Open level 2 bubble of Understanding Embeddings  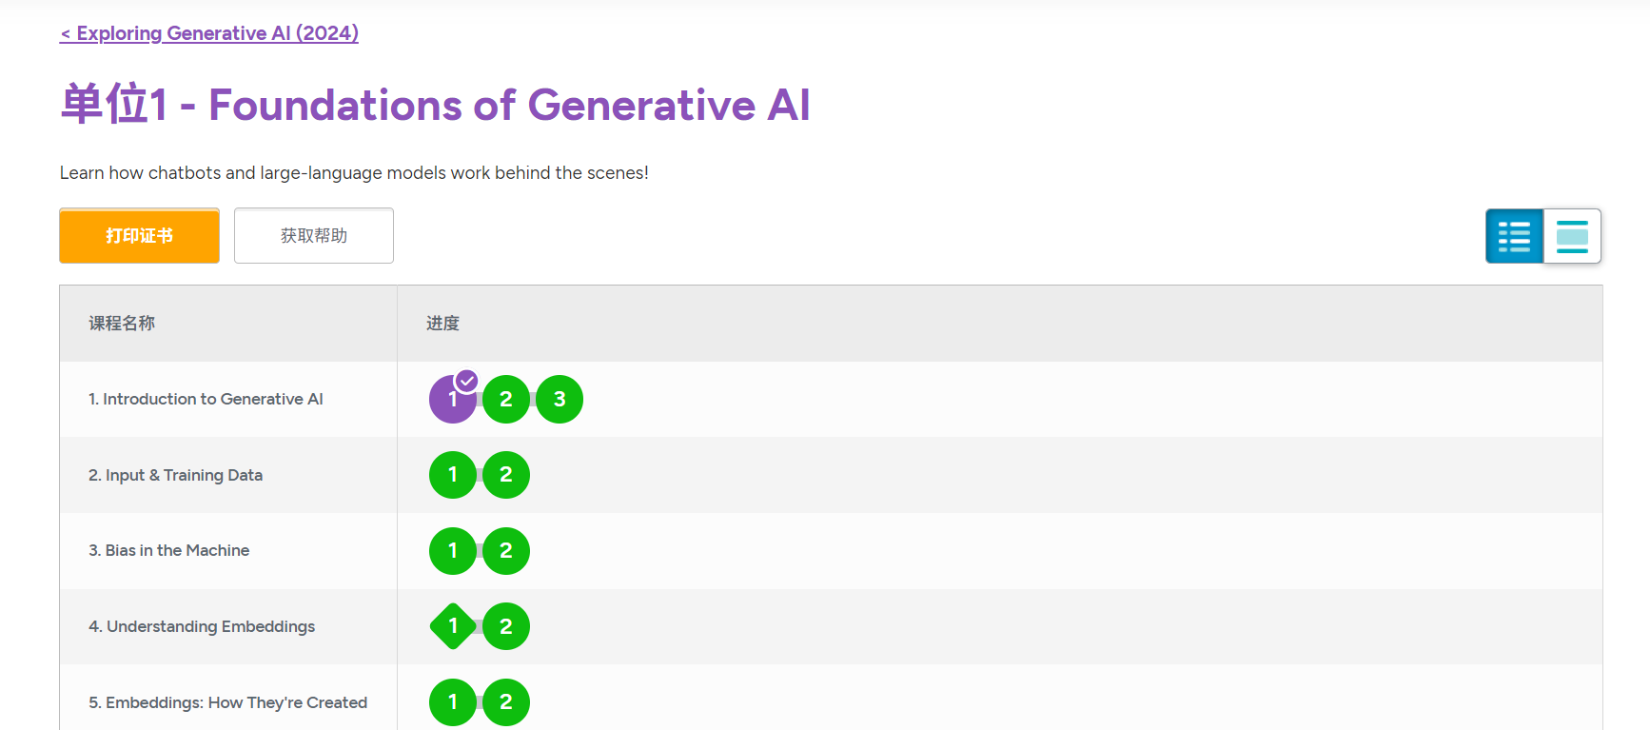click(506, 626)
